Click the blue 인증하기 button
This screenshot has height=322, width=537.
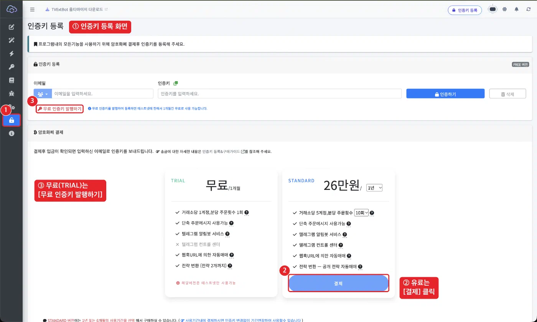click(x=445, y=94)
